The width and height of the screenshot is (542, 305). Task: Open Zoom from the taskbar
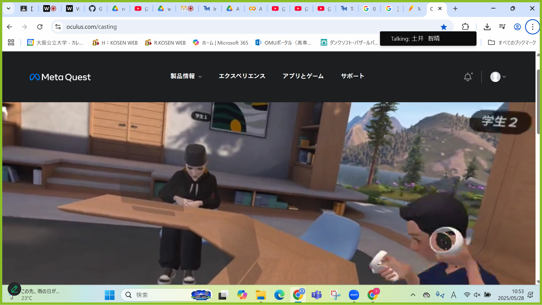tap(354, 295)
